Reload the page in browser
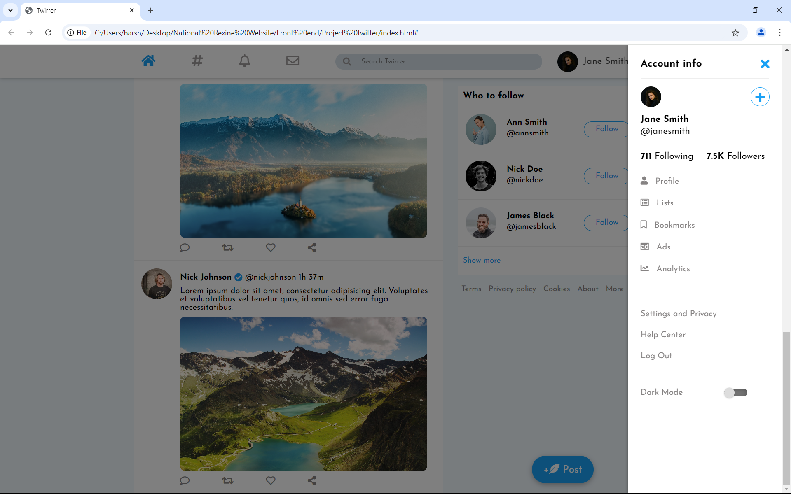This screenshot has width=791, height=494. 48,33
